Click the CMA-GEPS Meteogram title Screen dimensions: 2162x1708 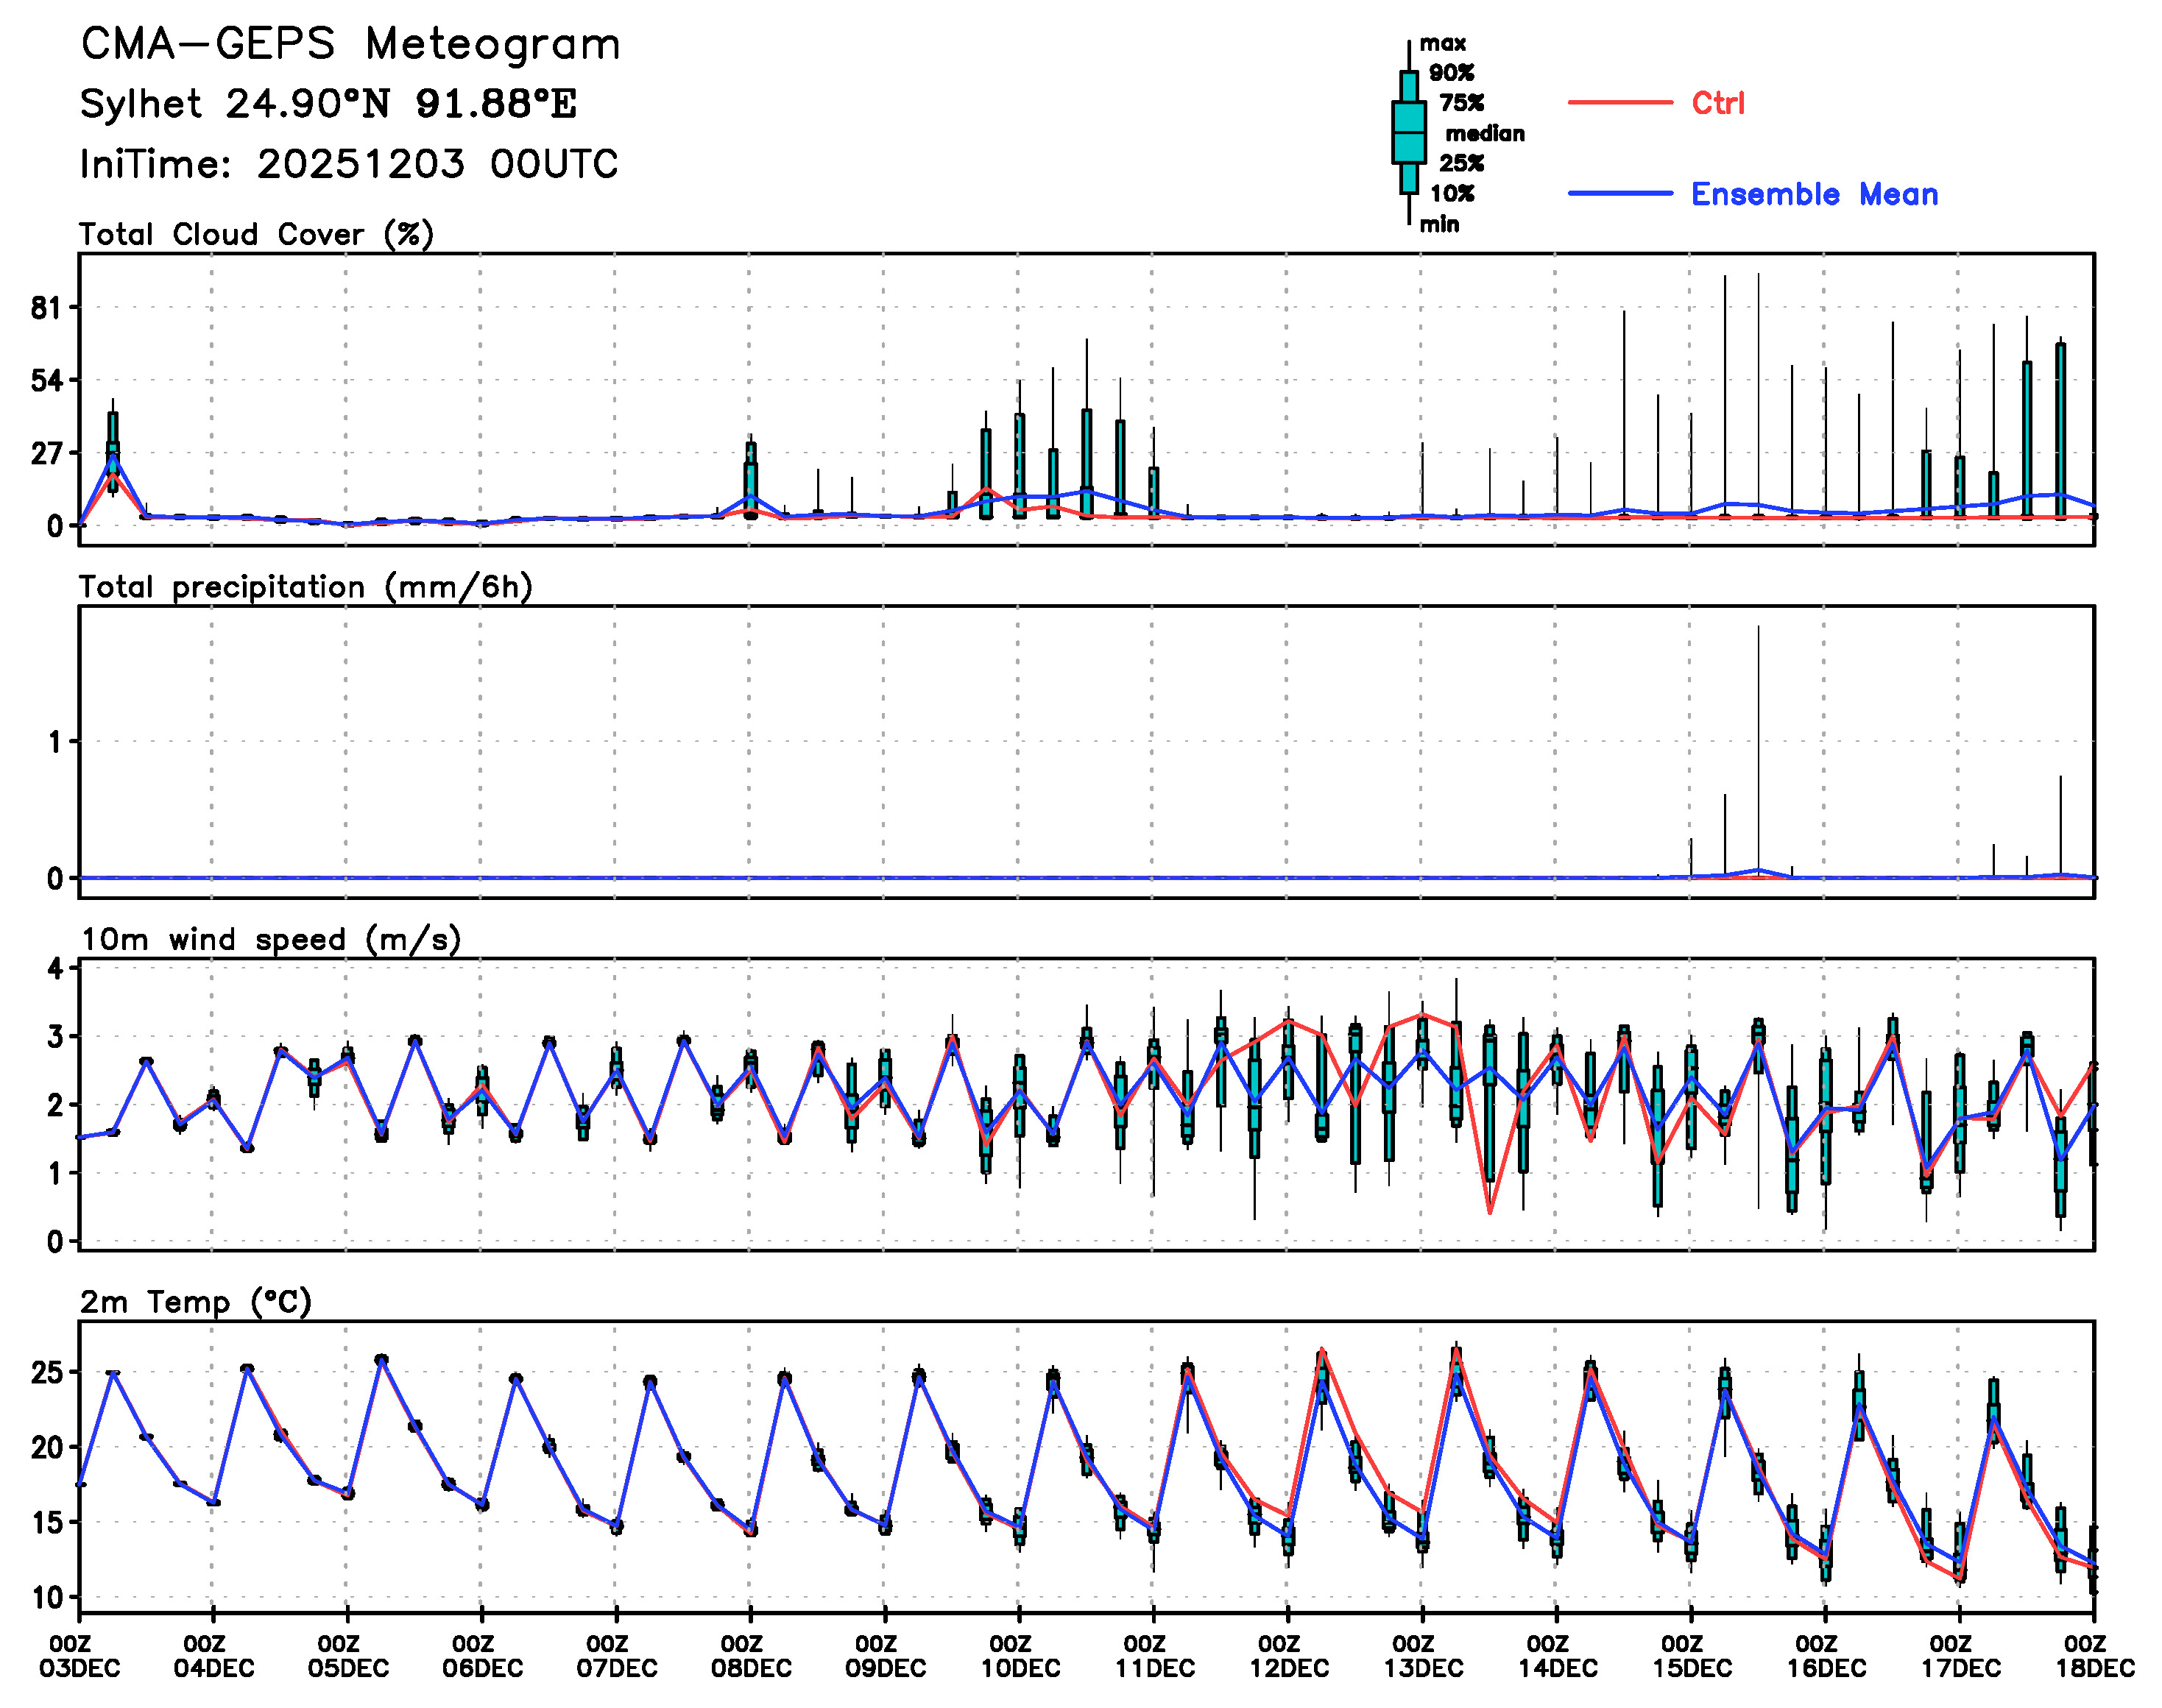coord(350,45)
